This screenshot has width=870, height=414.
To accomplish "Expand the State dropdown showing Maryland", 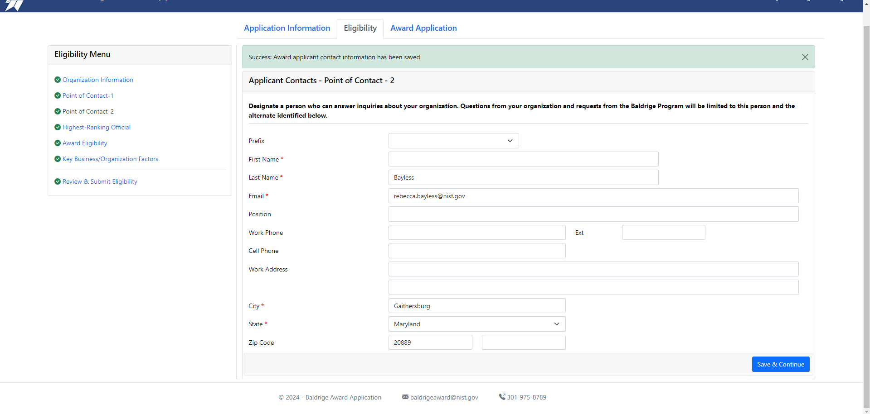I will pos(476,324).
